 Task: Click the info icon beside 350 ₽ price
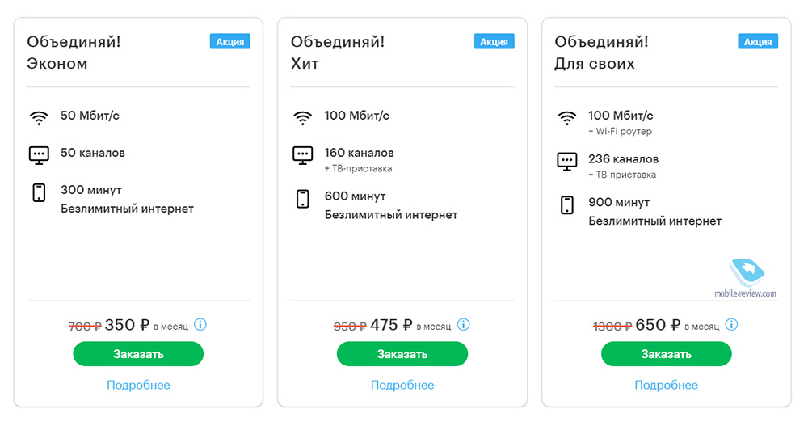[200, 325]
